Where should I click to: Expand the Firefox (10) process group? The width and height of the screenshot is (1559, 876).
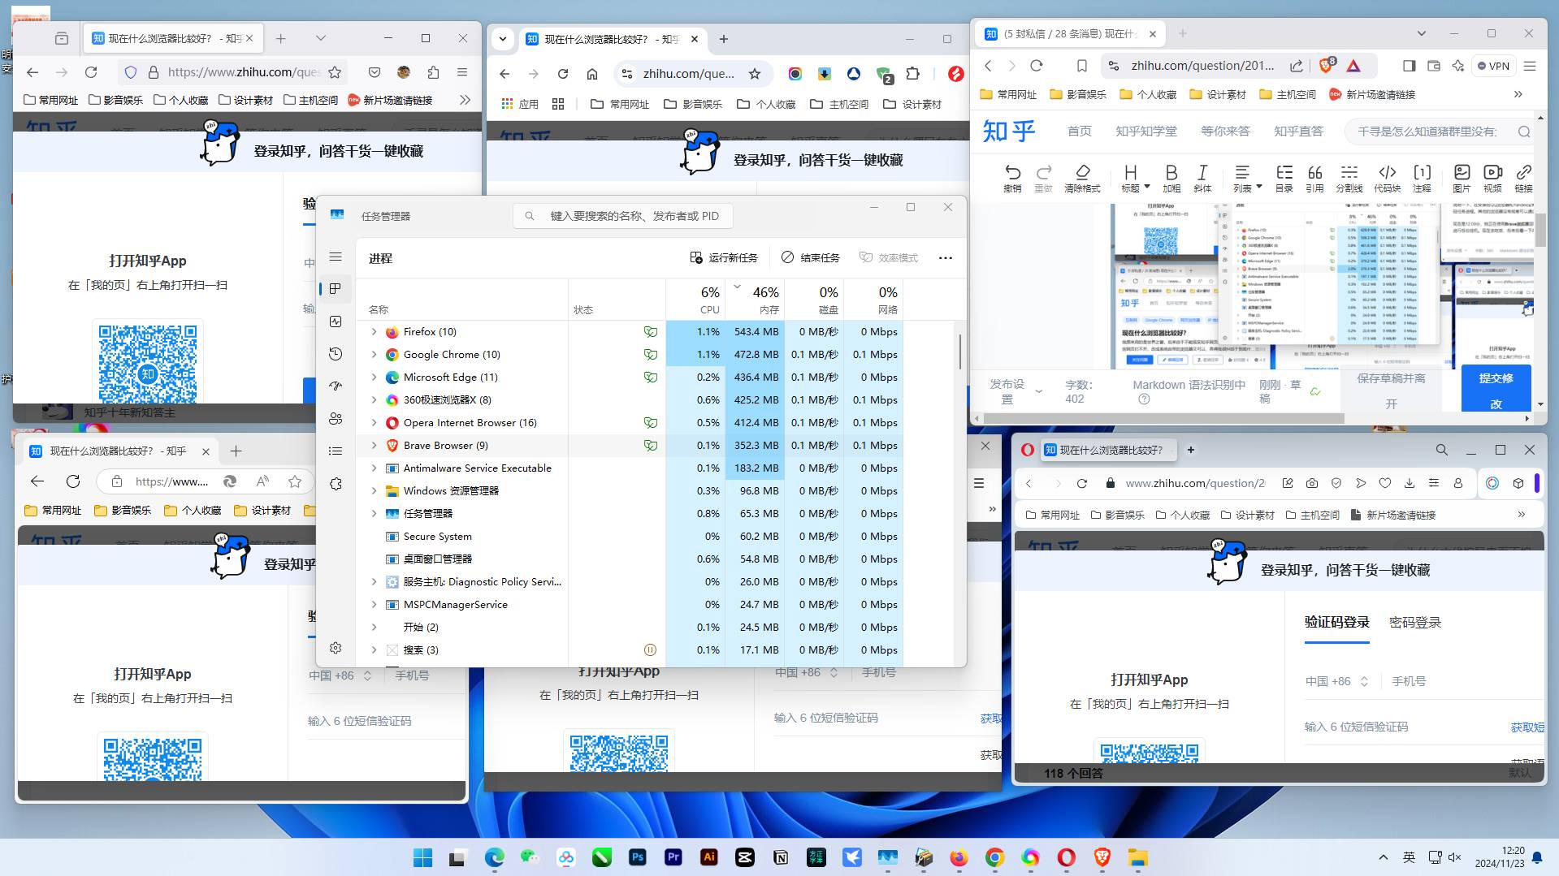[x=374, y=332]
